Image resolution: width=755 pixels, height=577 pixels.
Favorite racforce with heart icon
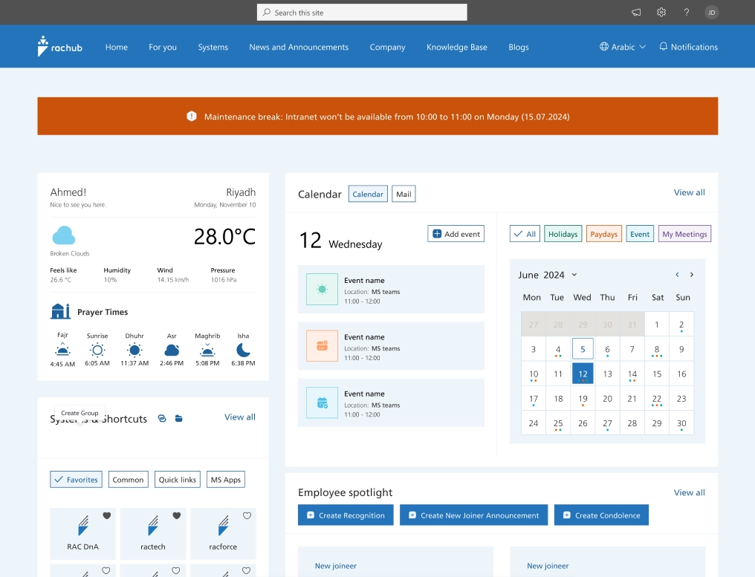[247, 515]
